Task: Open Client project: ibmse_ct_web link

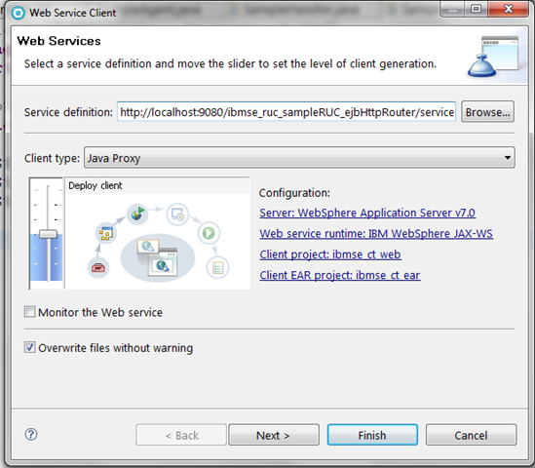Action: 330,254
